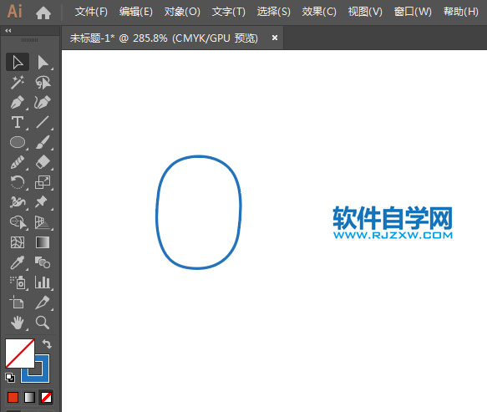Select the Eraser tool
This screenshot has width=487, height=412.
[43, 162]
